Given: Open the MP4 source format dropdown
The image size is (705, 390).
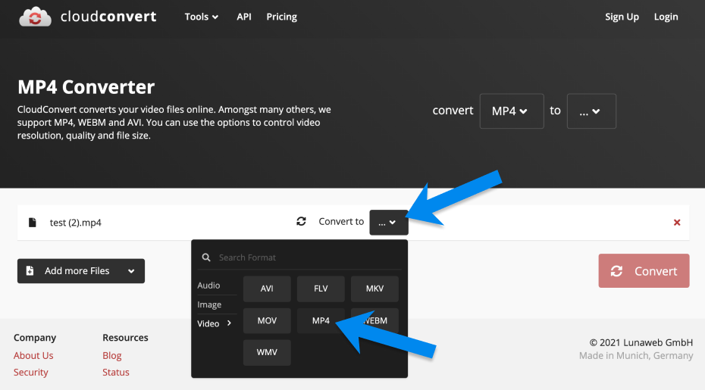Looking at the screenshot, I should click(512, 111).
